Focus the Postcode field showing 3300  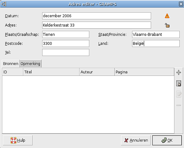click(66, 43)
